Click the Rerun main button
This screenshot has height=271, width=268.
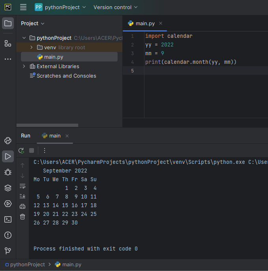tap(21, 150)
